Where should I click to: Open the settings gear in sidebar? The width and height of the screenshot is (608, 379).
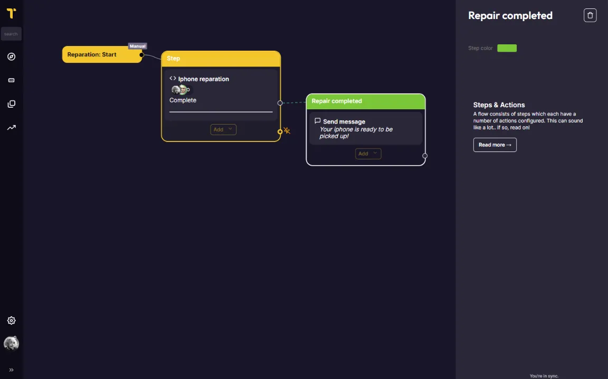click(11, 320)
